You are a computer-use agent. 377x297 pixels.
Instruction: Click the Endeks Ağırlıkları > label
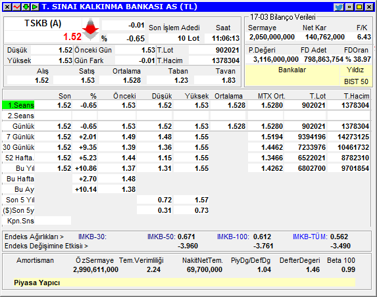point(34,237)
